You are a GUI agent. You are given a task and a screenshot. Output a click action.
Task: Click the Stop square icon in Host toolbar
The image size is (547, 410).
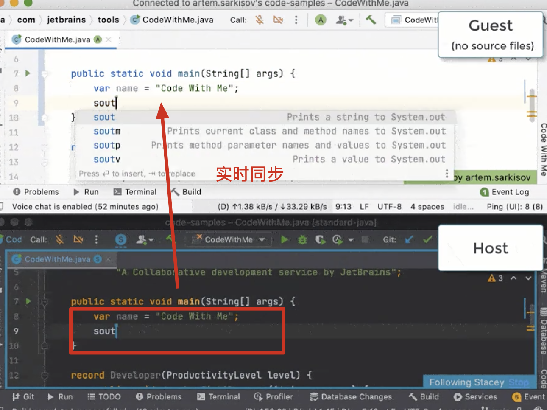365,240
